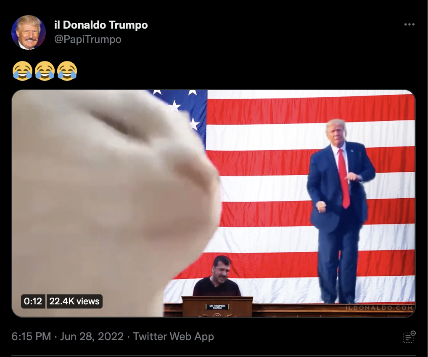Open the 6:15 PM timestamp link
The image size is (428, 357).
31,336
